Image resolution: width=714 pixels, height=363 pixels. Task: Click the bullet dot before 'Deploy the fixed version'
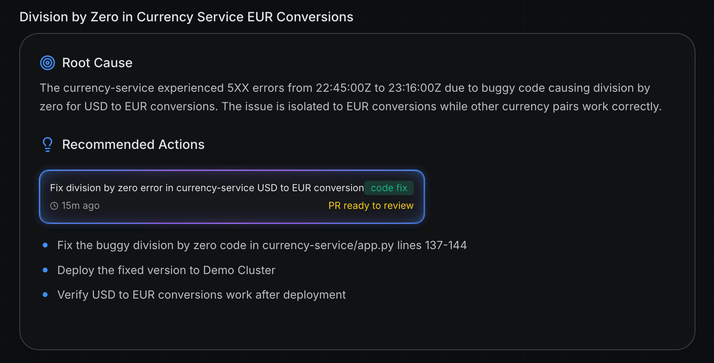(45, 270)
